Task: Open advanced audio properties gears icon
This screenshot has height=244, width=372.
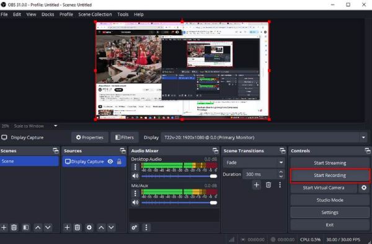Action: point(135,227)
